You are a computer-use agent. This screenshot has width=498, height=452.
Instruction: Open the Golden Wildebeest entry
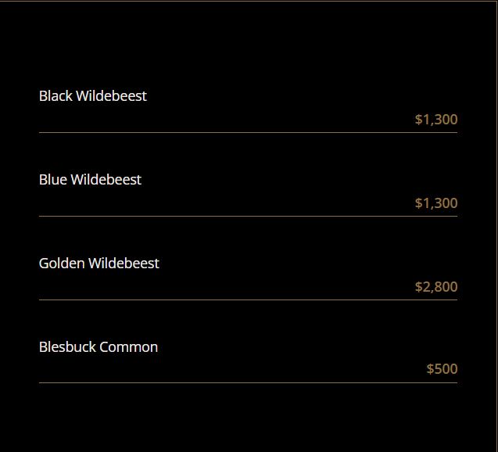[99, 264]
